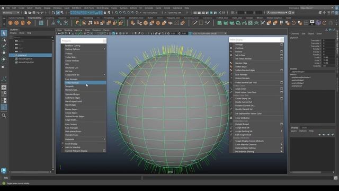The height and width of the screenshot is (191, 339).
Task: Click Set to Face in Mesh Display menu
Action: [x=240, y=55]
